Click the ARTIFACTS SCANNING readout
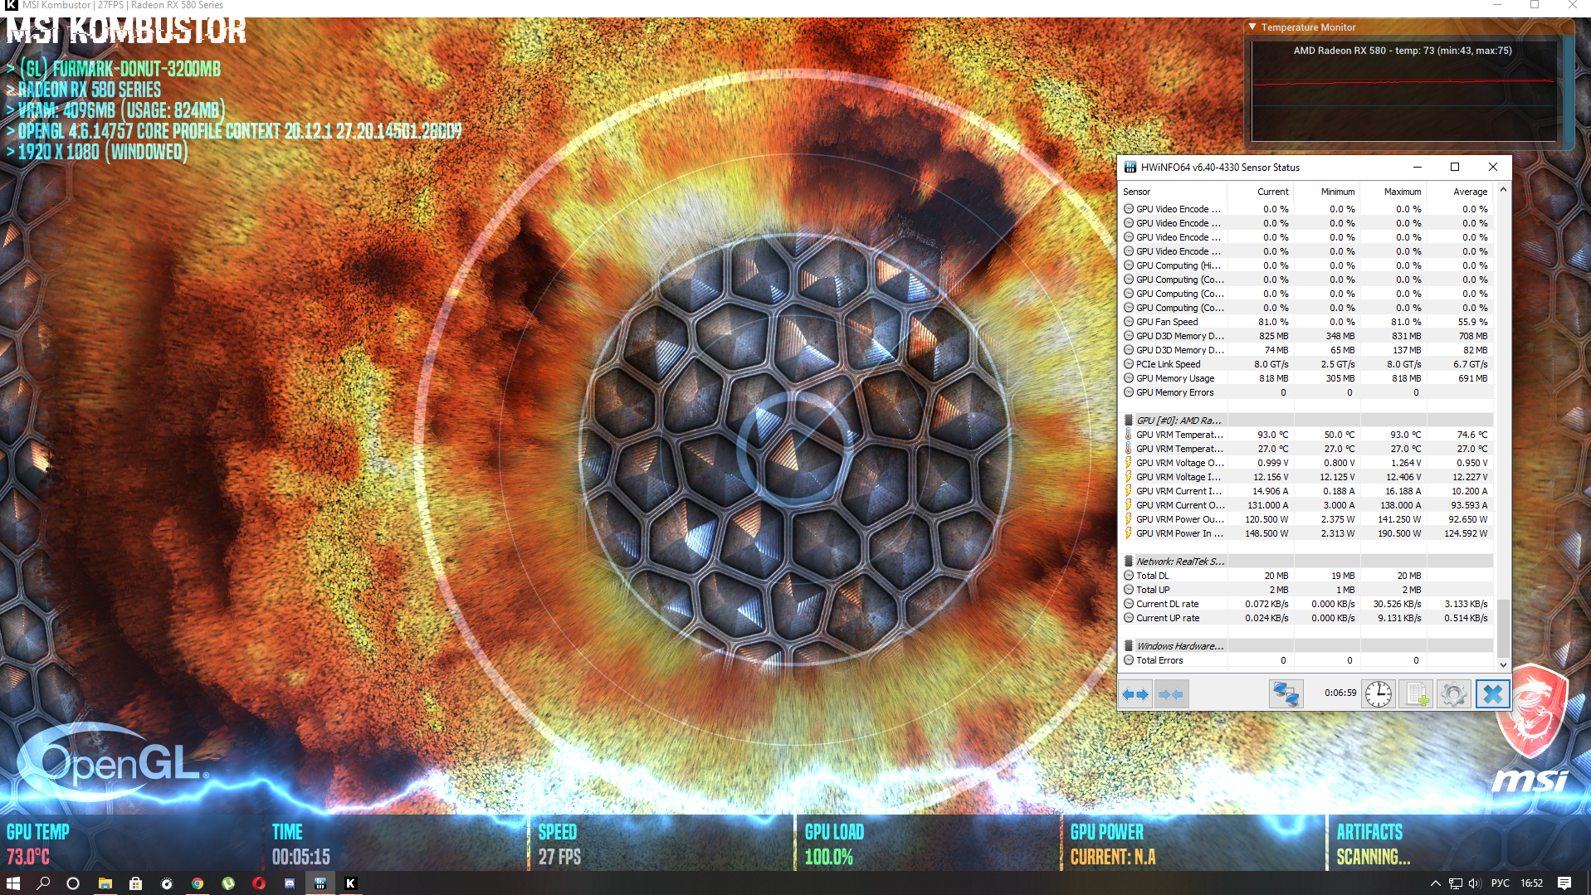Viewport: 1591px width, 895px height. 1373,844
